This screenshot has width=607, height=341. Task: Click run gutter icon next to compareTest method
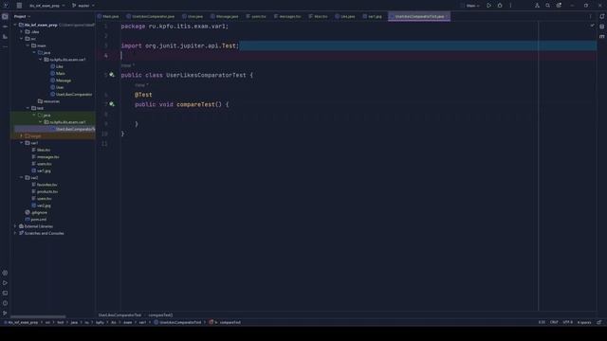point(112,104)
